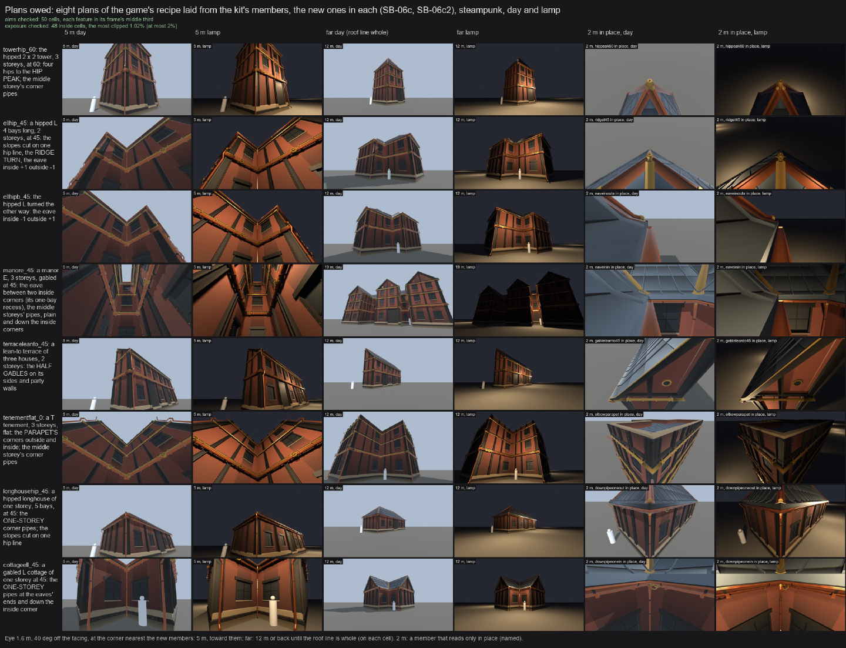Open the towerhip_60 far lamp render
The height and width of the screenshot is (648, 846).
[x=519, y=79]
